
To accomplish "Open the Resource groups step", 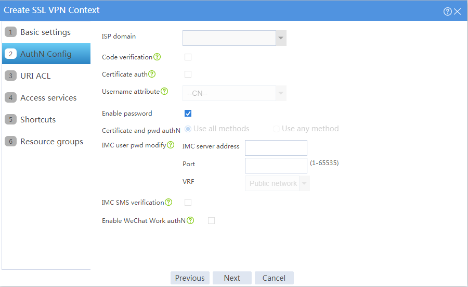I will click(46, 141).
